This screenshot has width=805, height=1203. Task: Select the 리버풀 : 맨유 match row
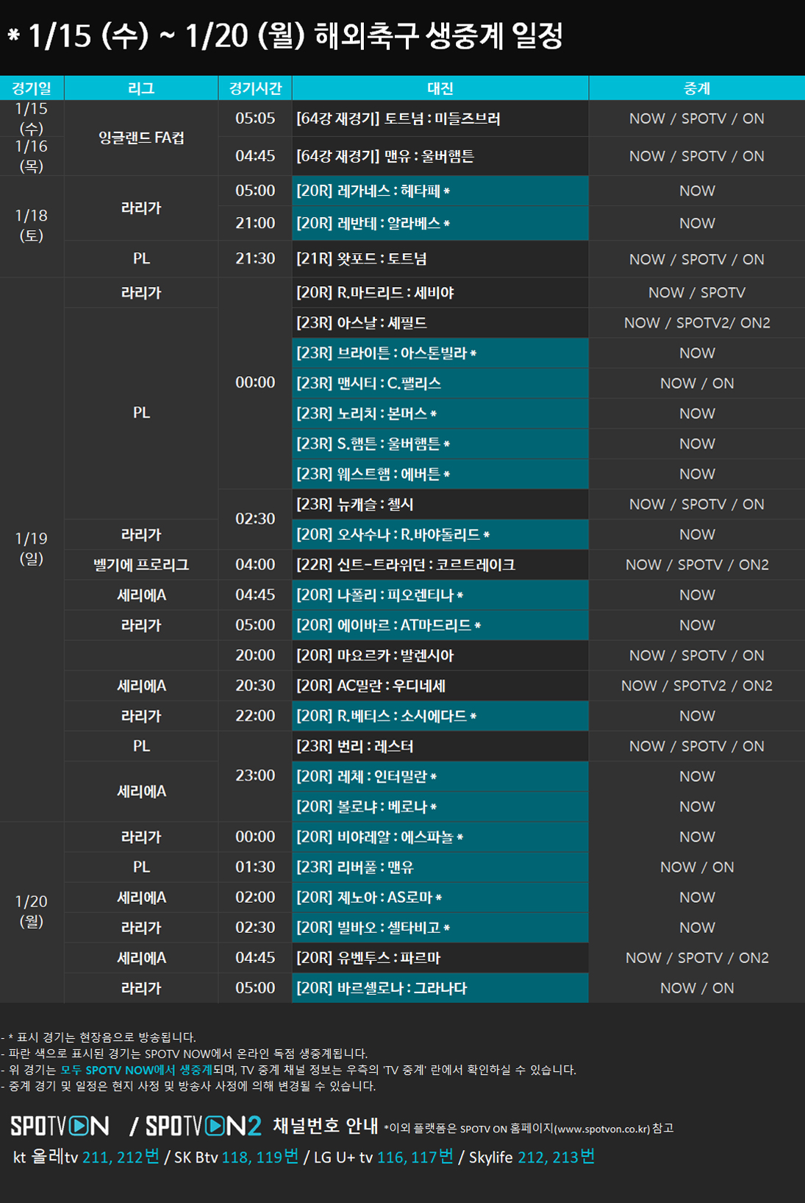point(440,867)
